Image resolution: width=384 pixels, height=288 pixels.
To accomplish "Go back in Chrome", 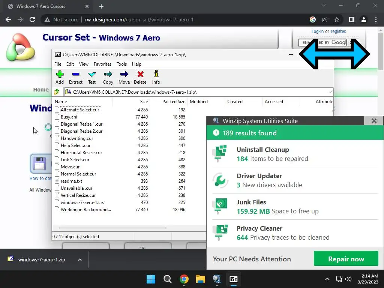I will tap(8, 19).
